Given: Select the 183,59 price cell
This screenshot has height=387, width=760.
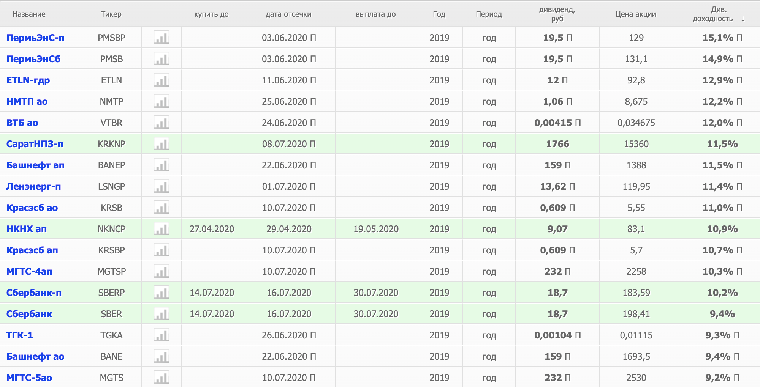Looking at the screenshot, I should (636, 293).
